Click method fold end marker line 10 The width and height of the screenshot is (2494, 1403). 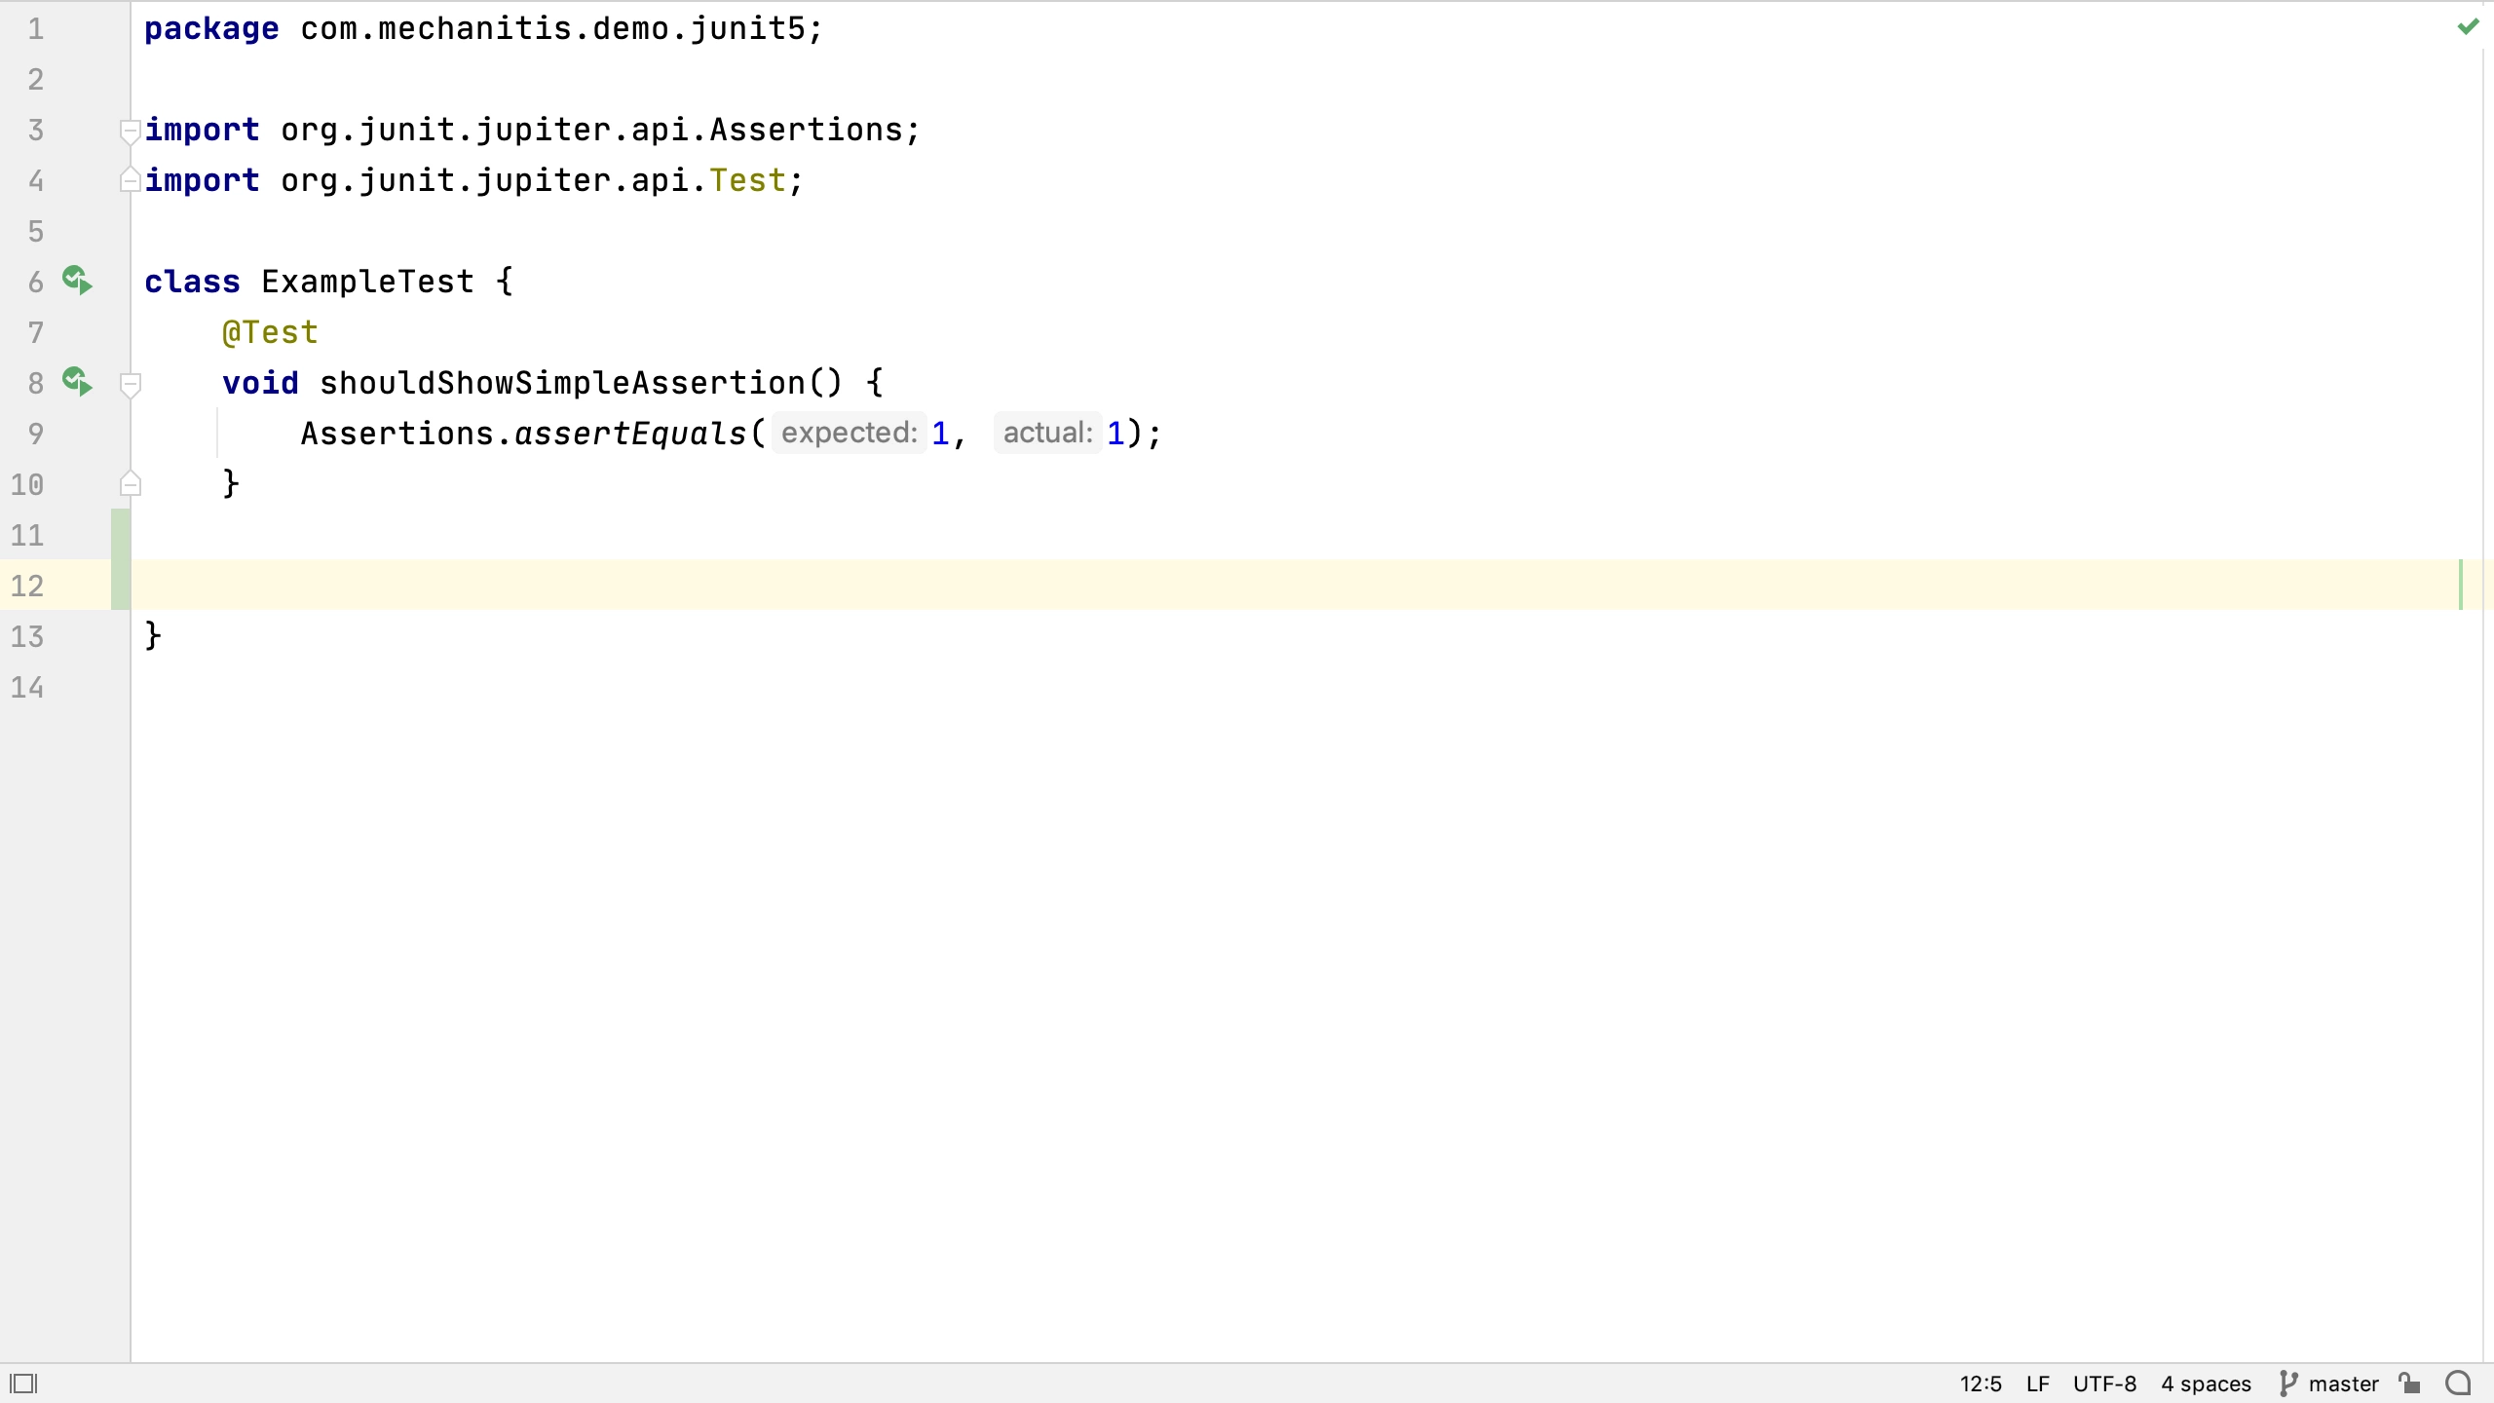click(130, 484)
